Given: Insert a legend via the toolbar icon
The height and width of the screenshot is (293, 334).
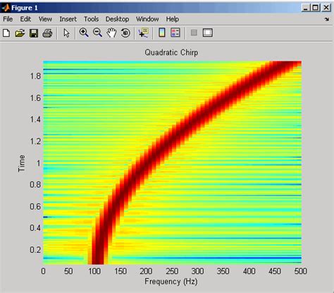Looking at the screenshot, I should pos(175,32).
